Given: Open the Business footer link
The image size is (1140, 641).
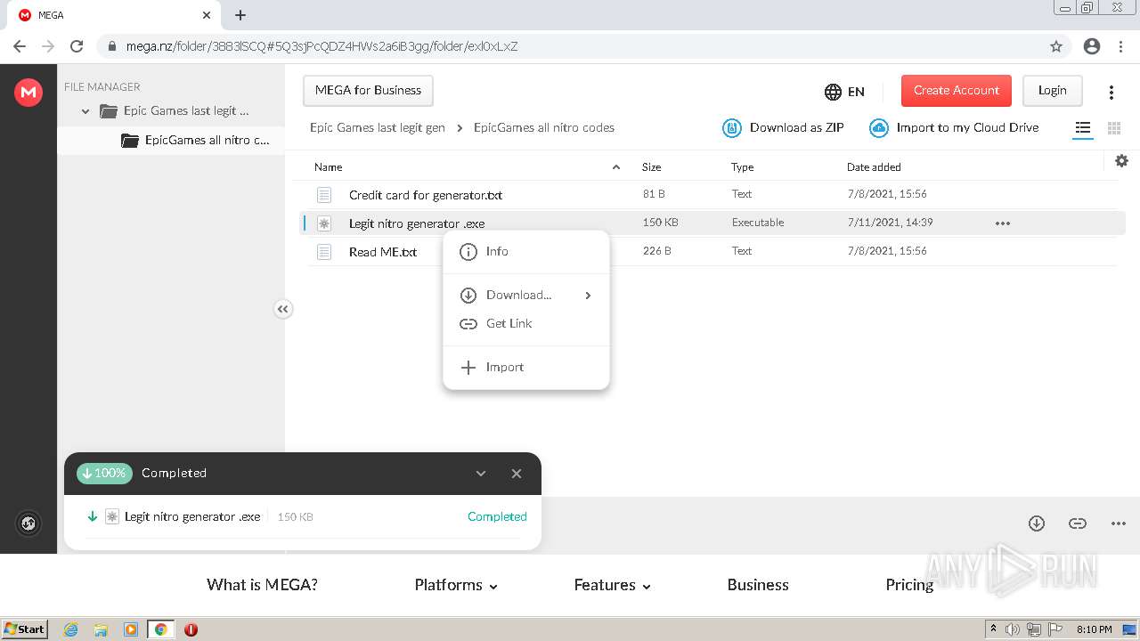Looking at the screenshot, I should [758, 585].
